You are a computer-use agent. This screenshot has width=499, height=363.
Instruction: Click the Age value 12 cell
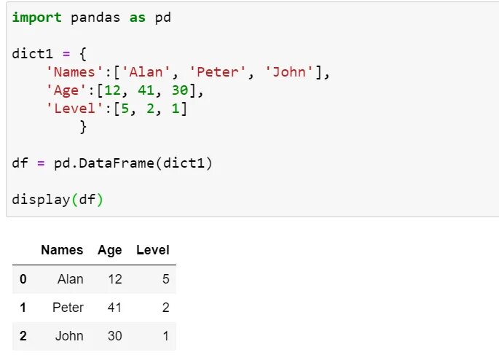[x=113, y=279]
